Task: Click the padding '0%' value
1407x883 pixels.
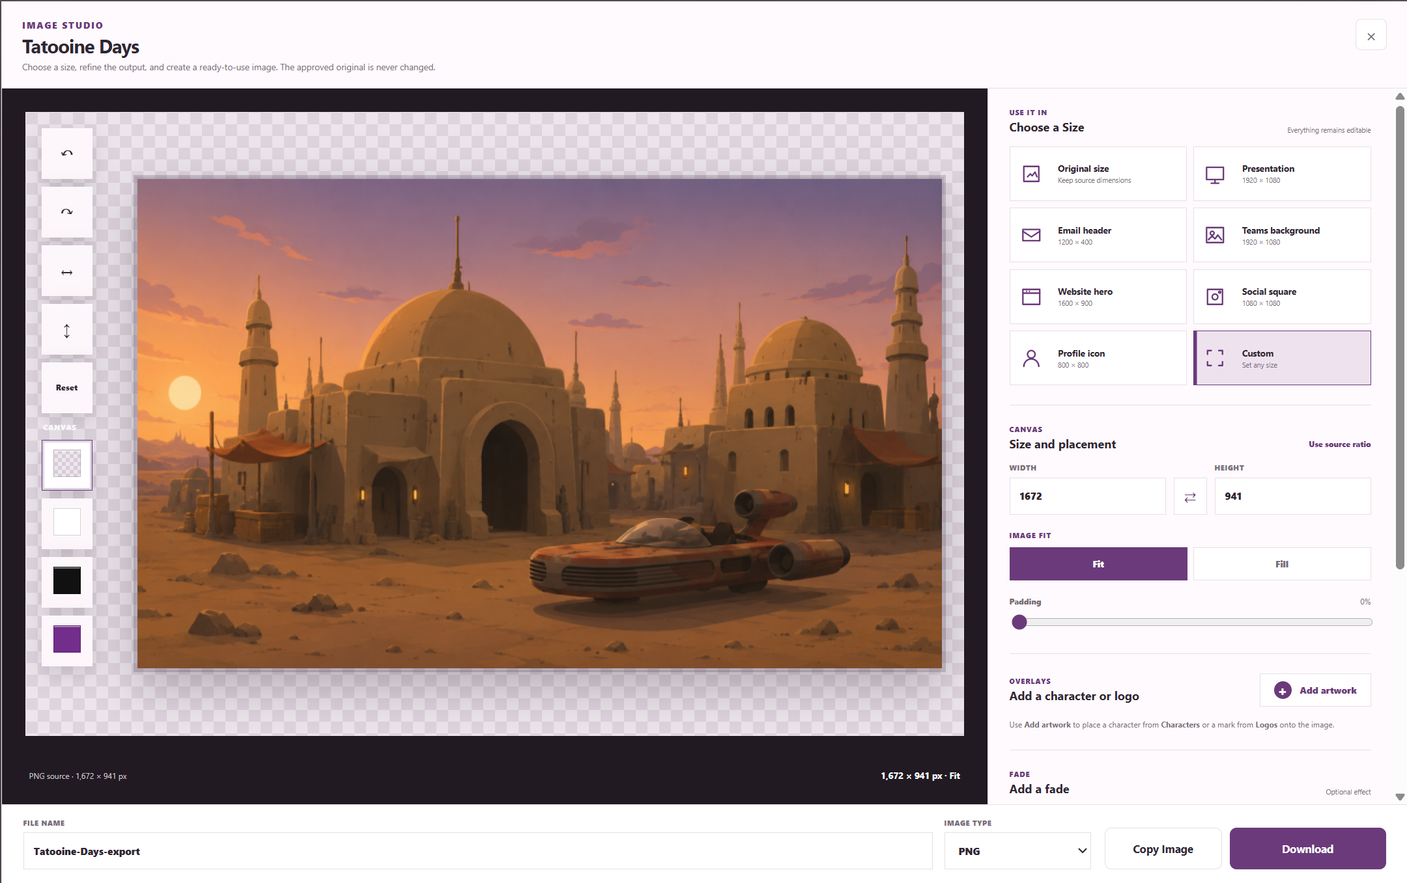Action: click(x=1365, y=602)
